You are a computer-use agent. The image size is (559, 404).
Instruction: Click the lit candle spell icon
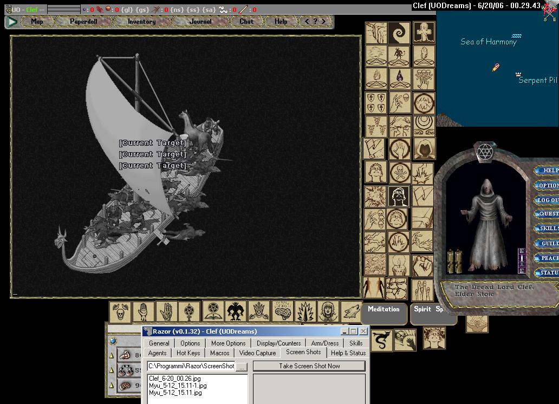point(399,265)
